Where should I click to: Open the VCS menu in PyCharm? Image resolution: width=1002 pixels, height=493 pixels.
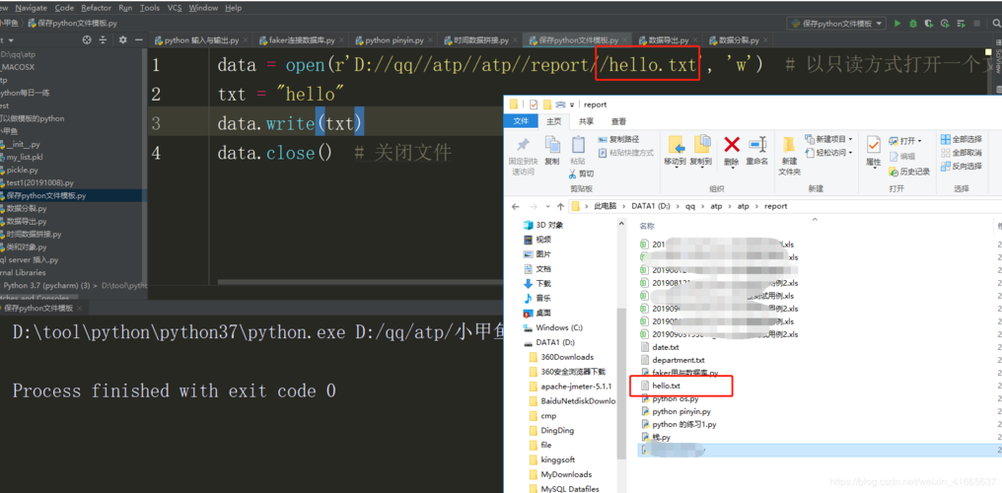175,8
